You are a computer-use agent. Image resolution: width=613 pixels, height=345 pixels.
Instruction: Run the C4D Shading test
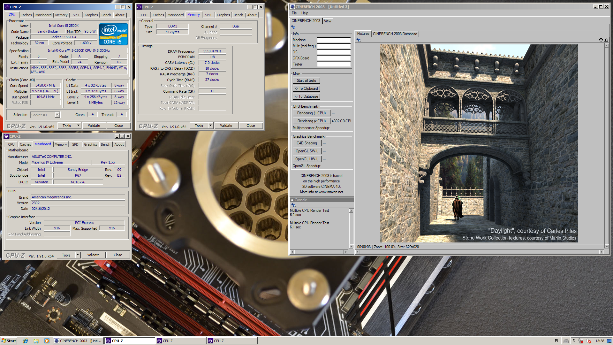(x=307, y=143)
